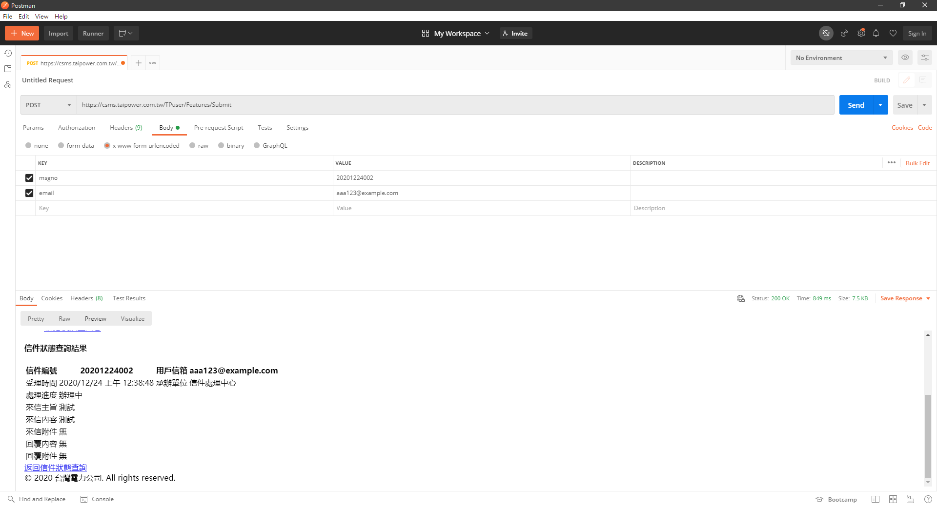Click the environment quick look eye icon

coord(905,58)
